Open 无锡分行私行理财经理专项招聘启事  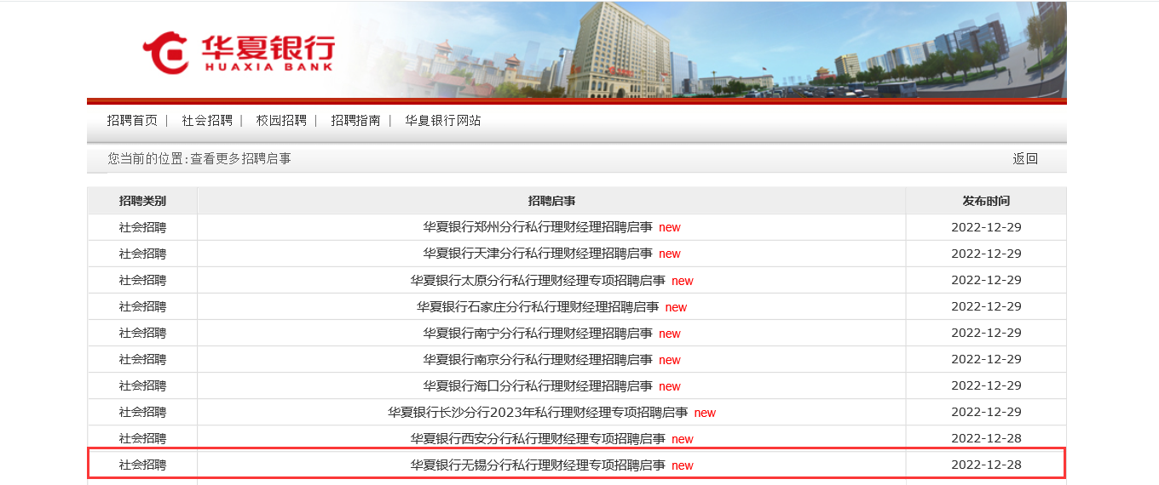[x=538, y=465]
